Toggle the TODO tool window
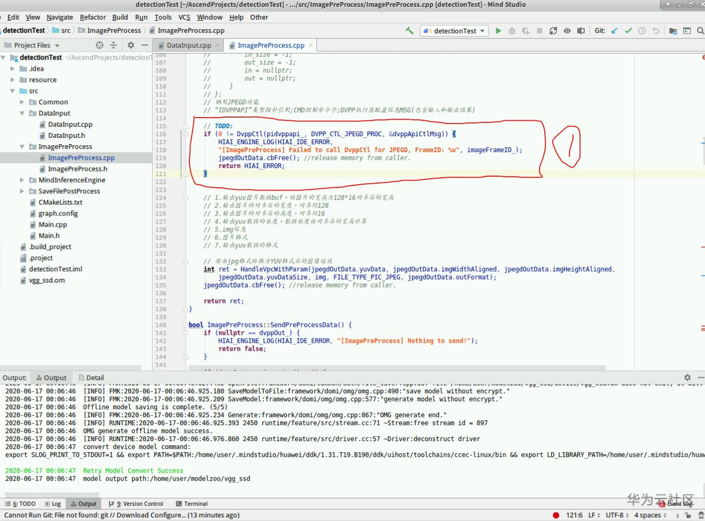The image size is (705, 521). click(x=21, y=503)
